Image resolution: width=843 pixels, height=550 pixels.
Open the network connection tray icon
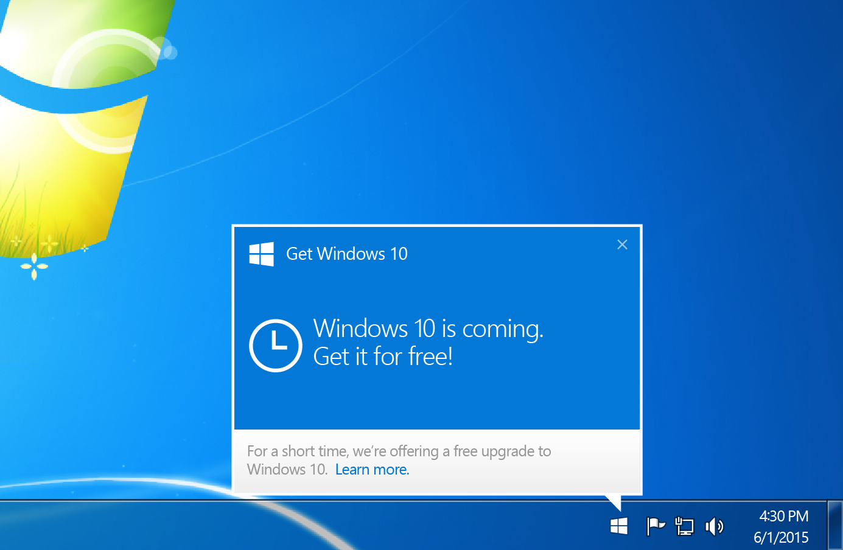point(685,526)
